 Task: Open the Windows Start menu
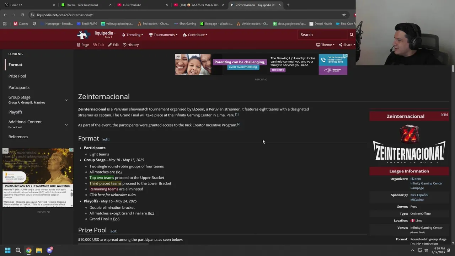pos(7,250)
